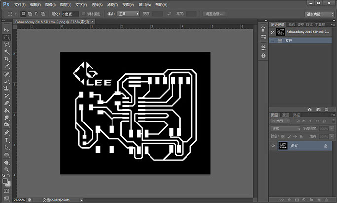337x203 pixels.
Task: Open the 基本功能 workspace dropdown
Action: pyautogui.click(x=319, y=14)
